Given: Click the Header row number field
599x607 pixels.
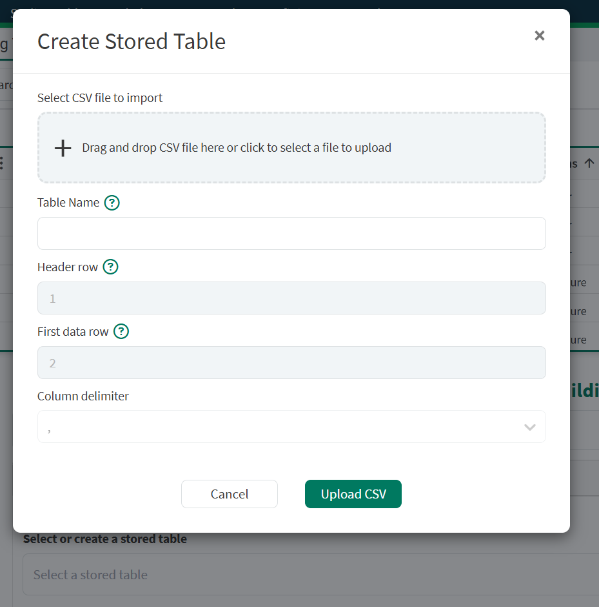Looking at the screenshot, I should coord(291,298).
